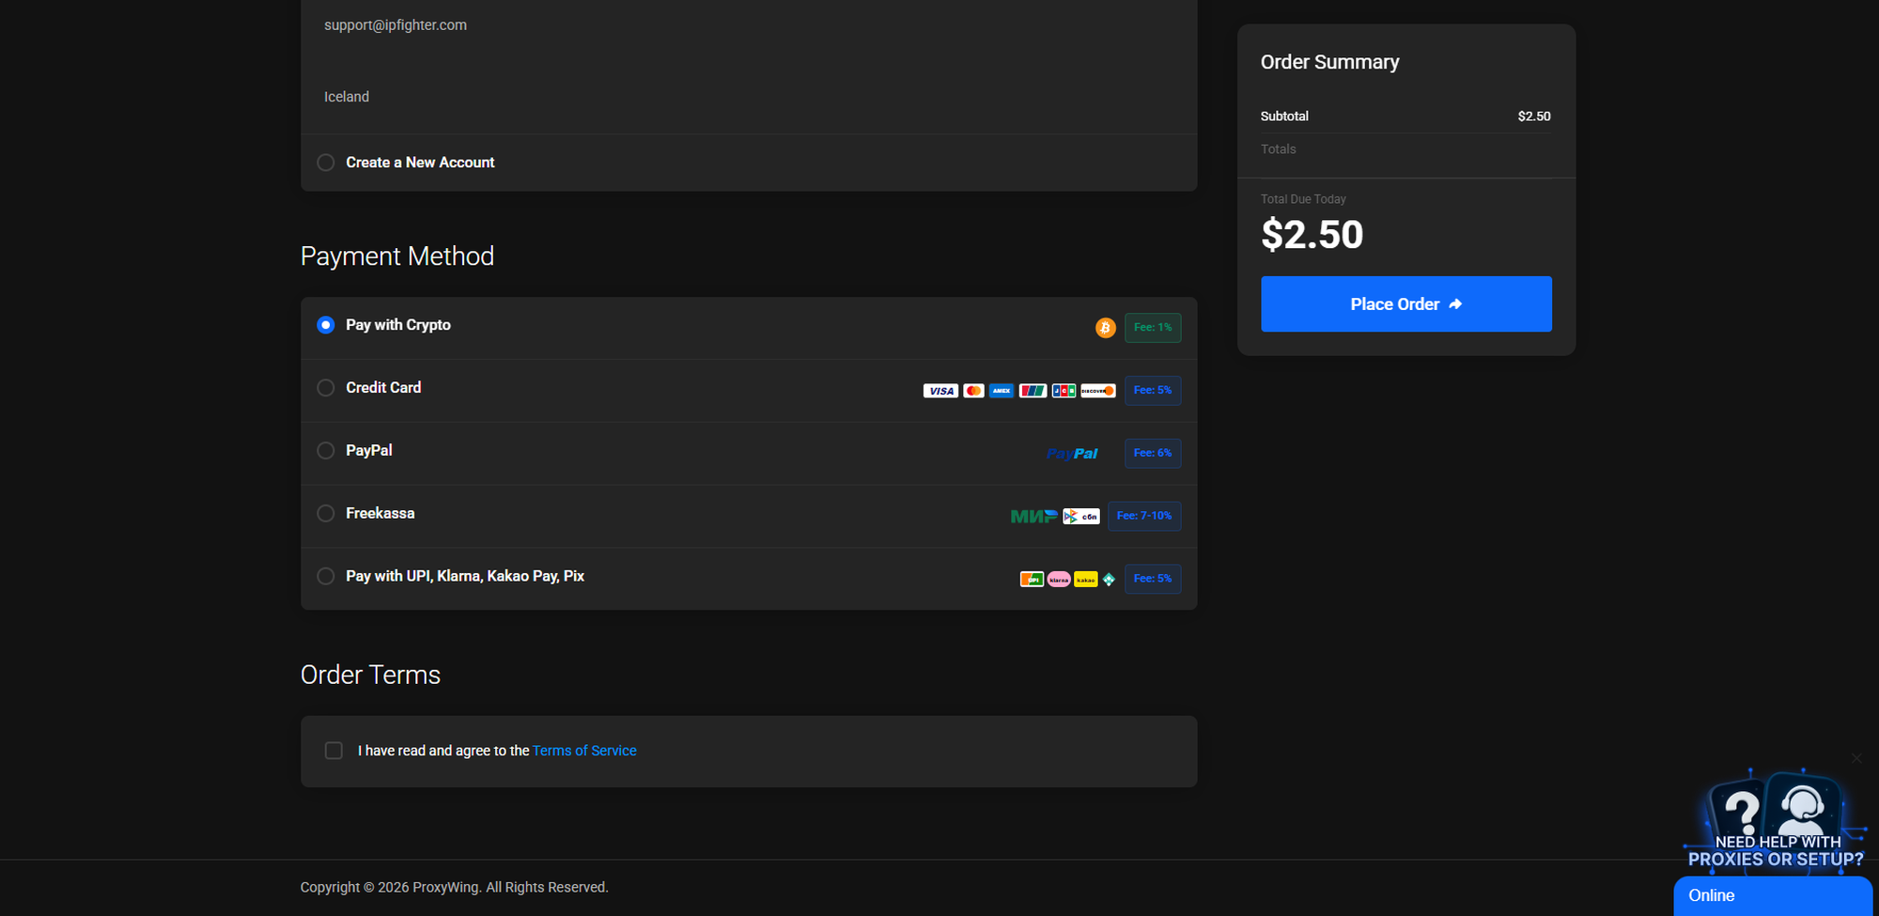
Task: Click the UPI row Fee: 5% badge
Action: point(1153,580)
